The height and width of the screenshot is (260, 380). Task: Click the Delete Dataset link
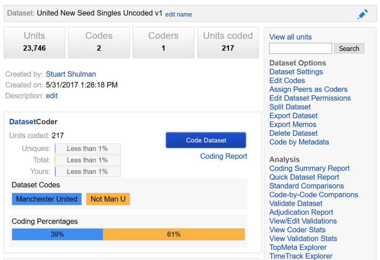click(293, 133)
